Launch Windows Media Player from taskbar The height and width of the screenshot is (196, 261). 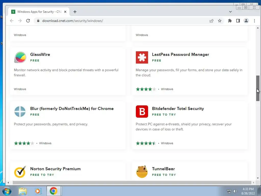[x=38, y=191]
